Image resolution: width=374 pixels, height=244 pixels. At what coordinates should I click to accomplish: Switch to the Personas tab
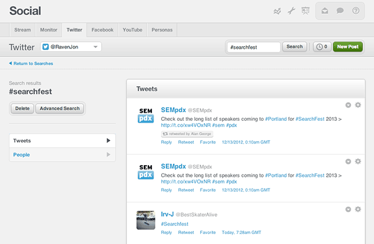(x=162, y=30)
